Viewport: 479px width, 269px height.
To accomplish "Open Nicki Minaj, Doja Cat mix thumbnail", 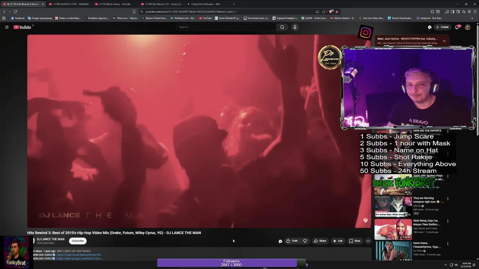I will coord(393,229).
